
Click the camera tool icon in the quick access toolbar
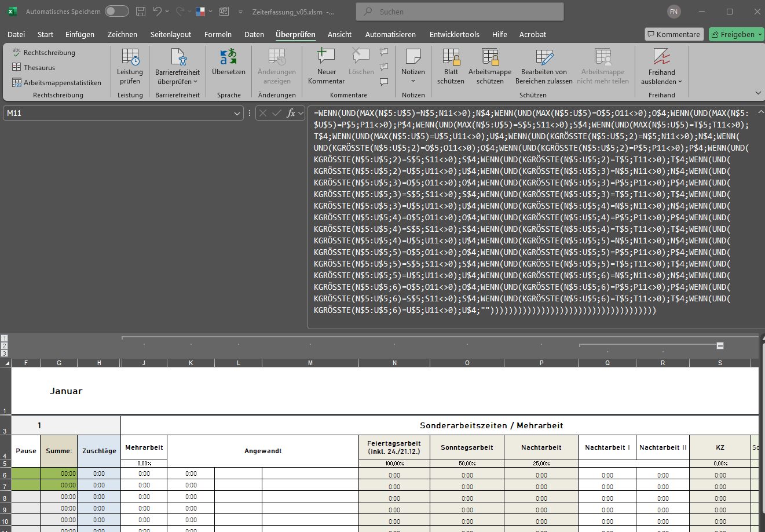tap(225, 12)
